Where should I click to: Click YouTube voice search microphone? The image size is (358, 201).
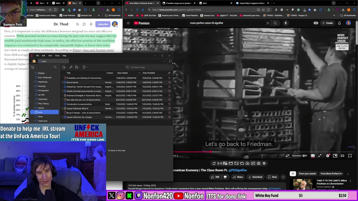click(286, 23)
